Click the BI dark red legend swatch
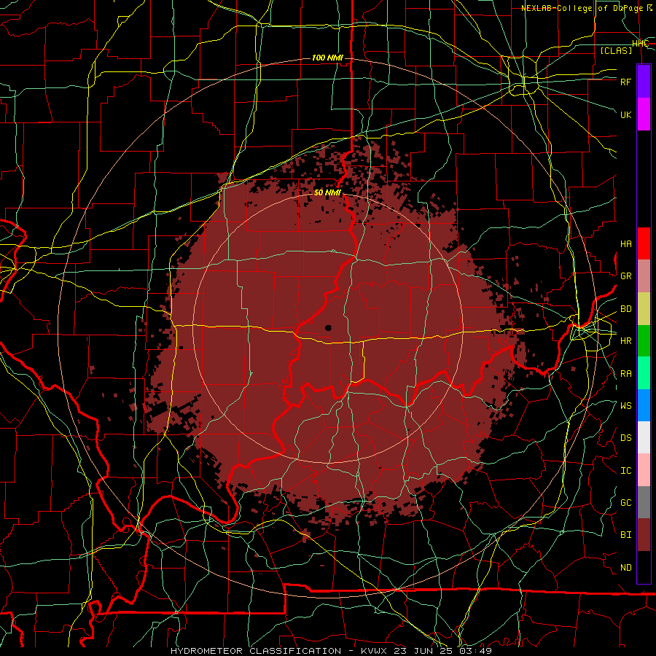Image resolution: width=656 pixels, height=656 pixels. coord(644,535)
